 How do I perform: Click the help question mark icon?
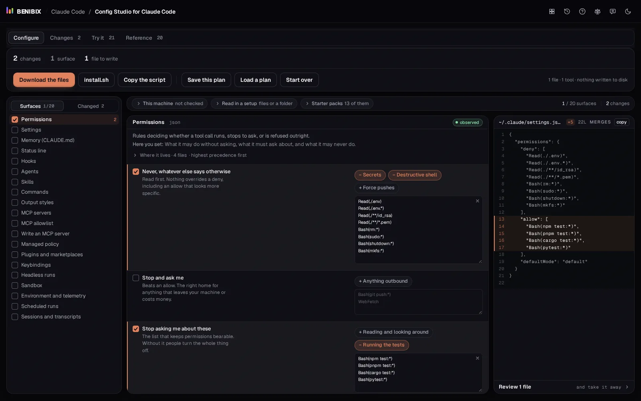[582, 12]
